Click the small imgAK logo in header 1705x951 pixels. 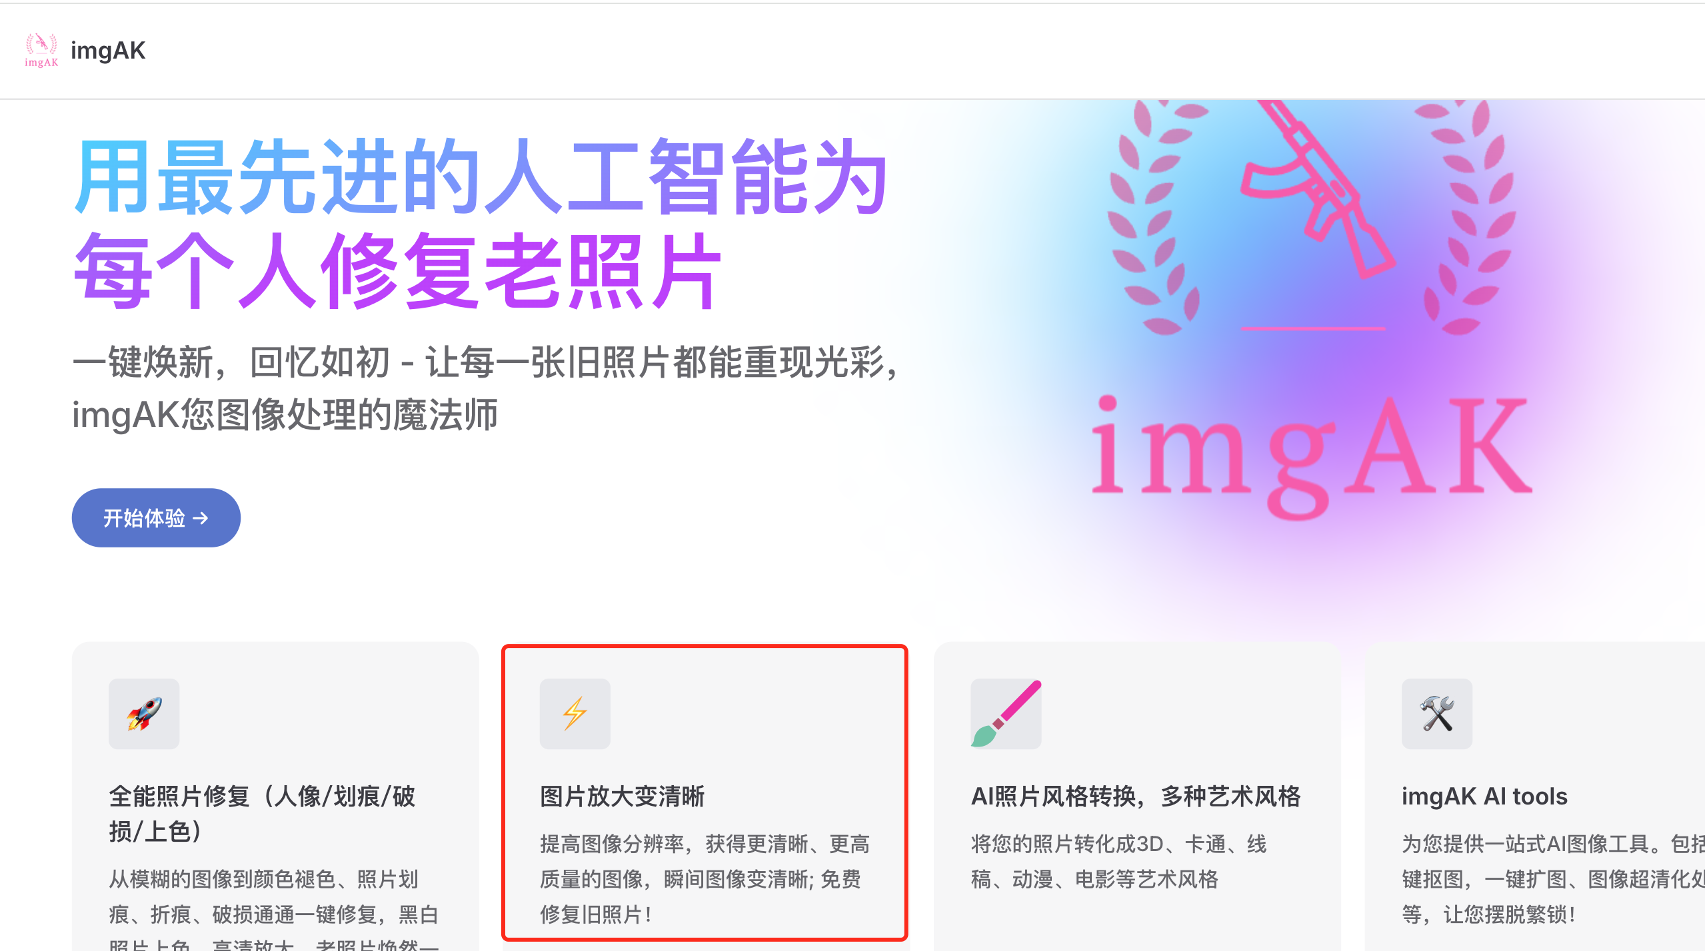pyautogui.click(x=41, y=51)
